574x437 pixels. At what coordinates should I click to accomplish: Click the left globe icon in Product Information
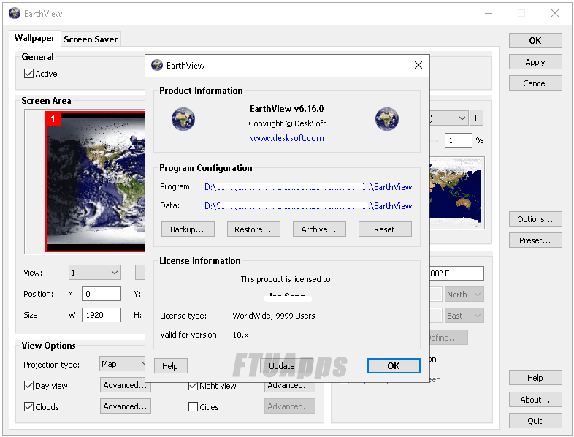point(183,118)
